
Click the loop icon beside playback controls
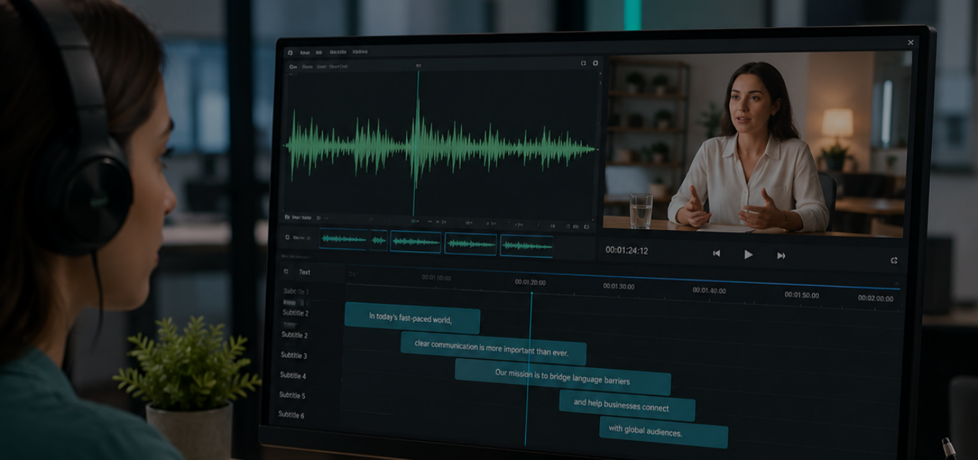point(894,260)
